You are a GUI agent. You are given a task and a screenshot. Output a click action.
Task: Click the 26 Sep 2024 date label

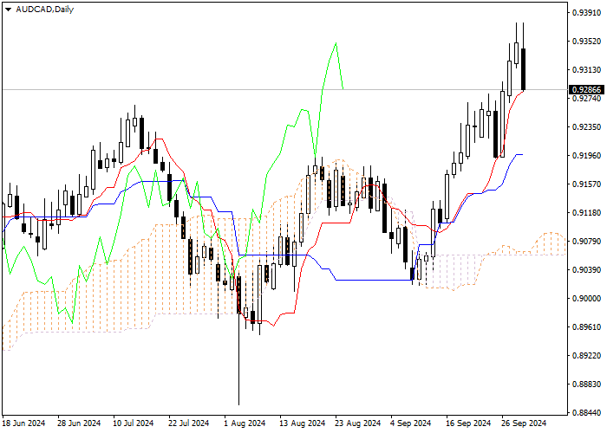[524, 423]
